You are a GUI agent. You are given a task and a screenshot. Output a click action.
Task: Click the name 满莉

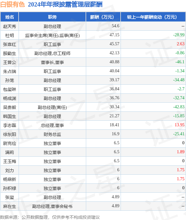coord(10,152)
